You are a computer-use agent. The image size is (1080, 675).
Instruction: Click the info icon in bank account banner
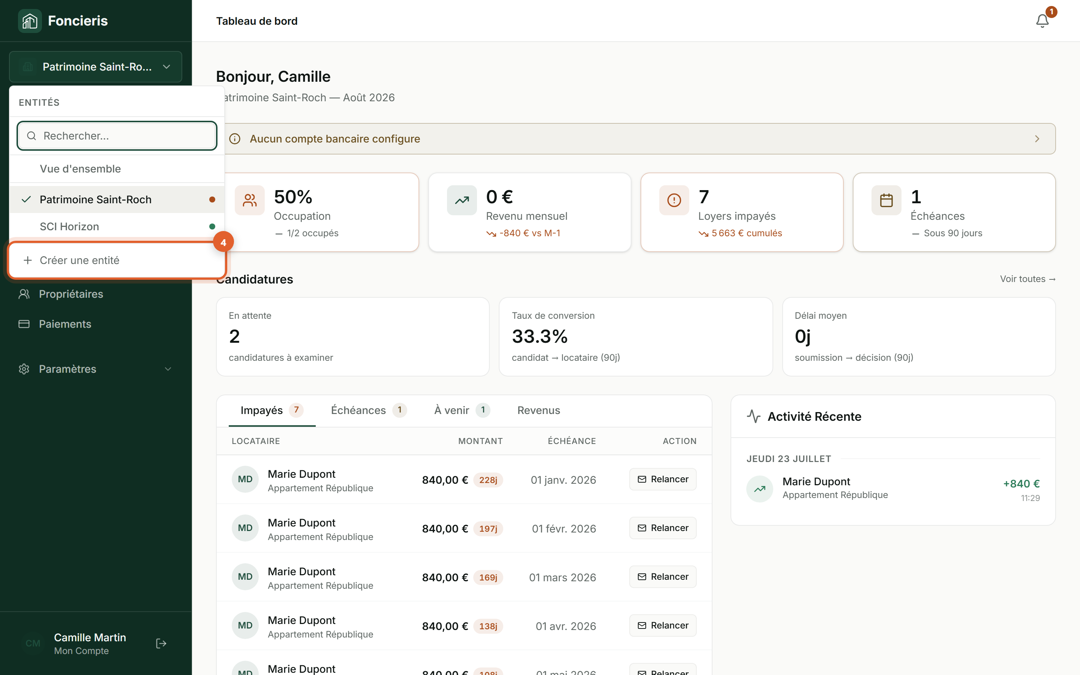point(235,139)
